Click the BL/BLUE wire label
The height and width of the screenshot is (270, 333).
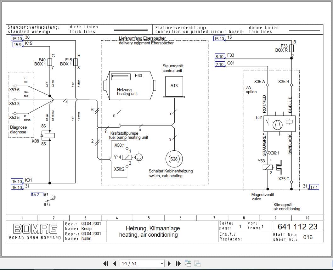(290, 105)
